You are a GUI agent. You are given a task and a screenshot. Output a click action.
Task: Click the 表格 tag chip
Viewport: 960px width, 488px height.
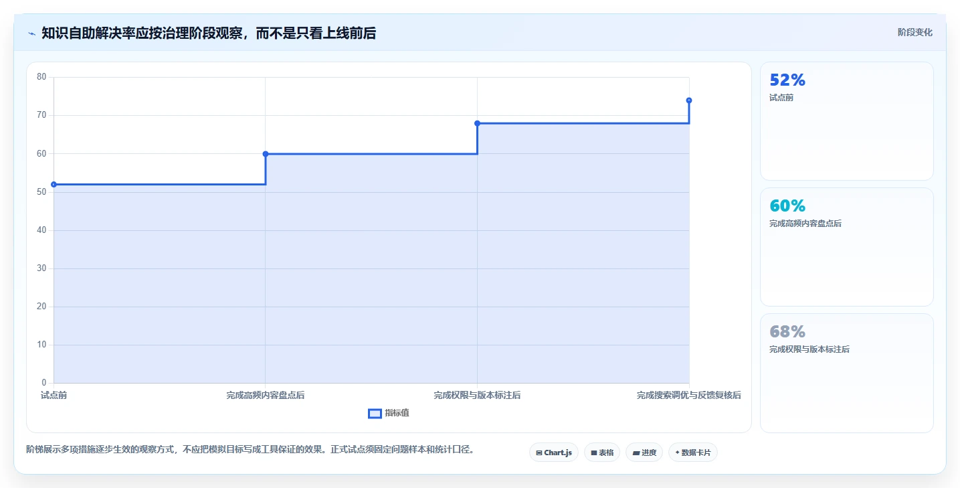tap(602, 453)
